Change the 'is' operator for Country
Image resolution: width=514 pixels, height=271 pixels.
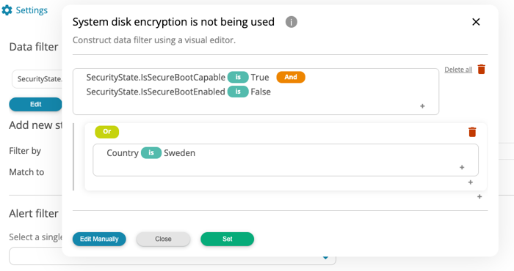[x=151, y=152]
